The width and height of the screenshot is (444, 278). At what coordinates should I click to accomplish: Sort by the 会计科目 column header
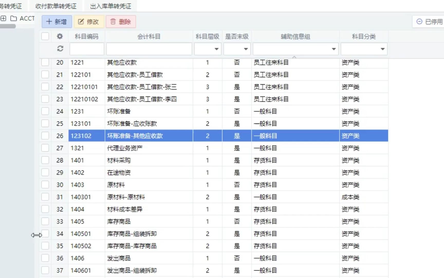coord(149,37)
